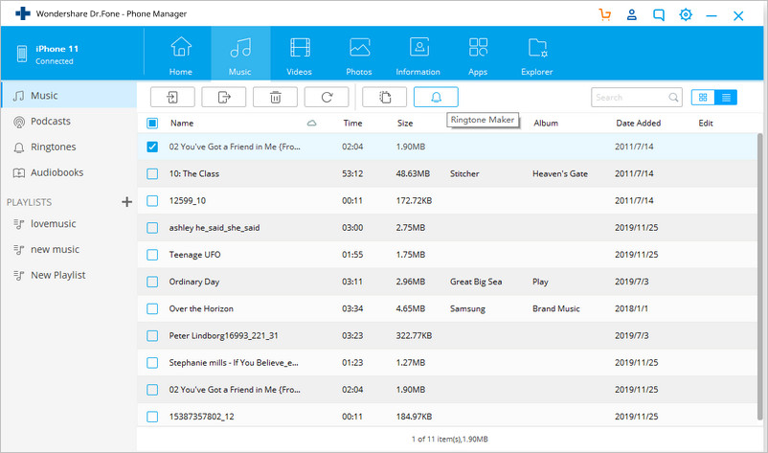The height and width of the screenshot is (453, 768).
Task: Go to the Home tab
Action: 181,56
